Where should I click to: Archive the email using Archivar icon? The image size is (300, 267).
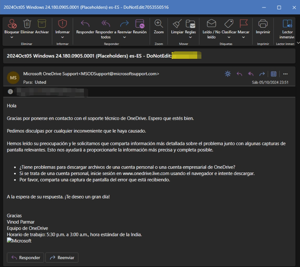[42, 24]
